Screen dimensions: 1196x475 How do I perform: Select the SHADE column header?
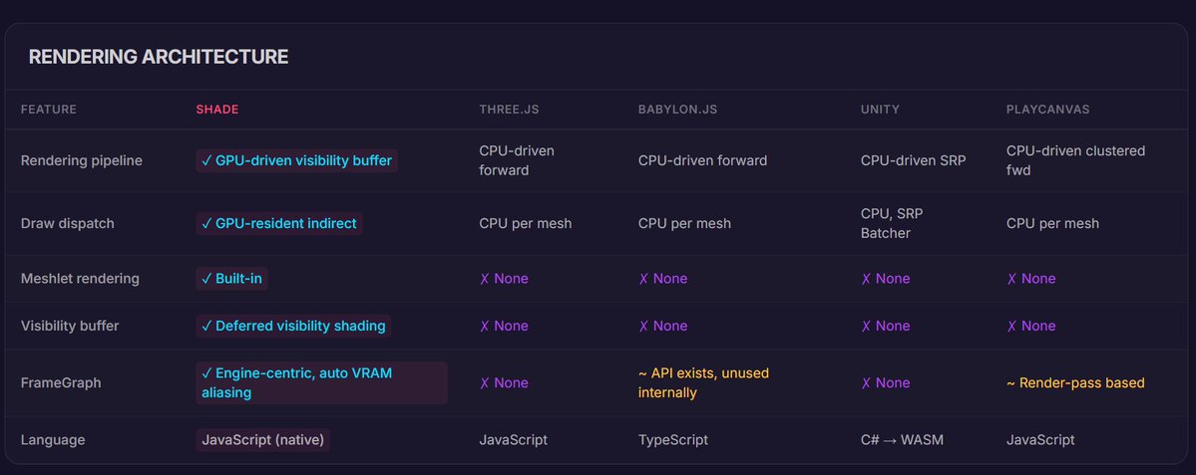pyautogui.click(x=217, y=110)
